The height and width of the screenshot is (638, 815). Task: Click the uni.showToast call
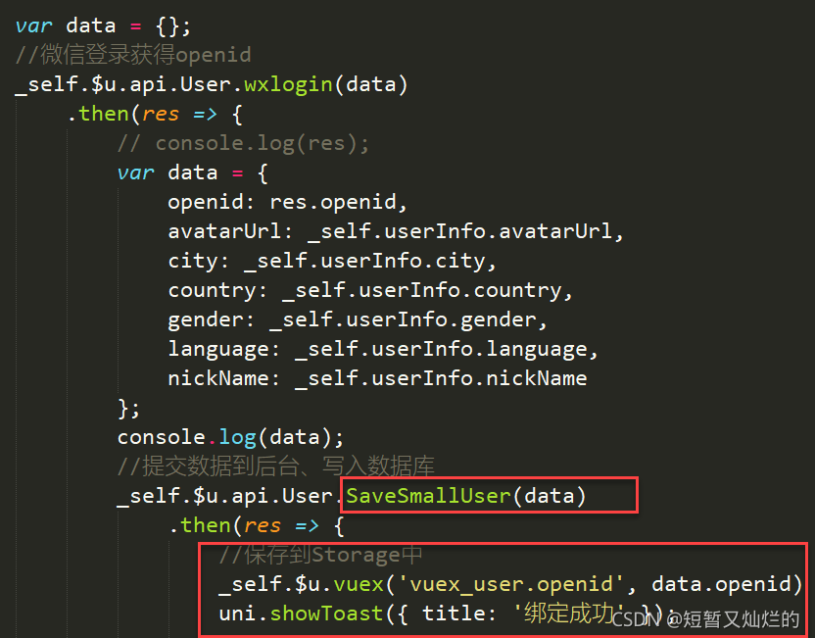pyautogui.click(x=447, y=613)
